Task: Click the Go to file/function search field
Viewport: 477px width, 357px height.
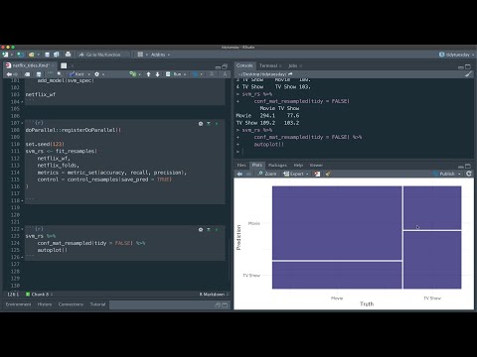Action: 103,55
